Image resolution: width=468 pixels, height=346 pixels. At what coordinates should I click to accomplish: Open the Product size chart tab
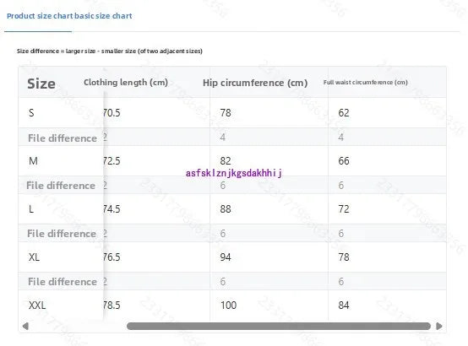click(x=69, y=16)
